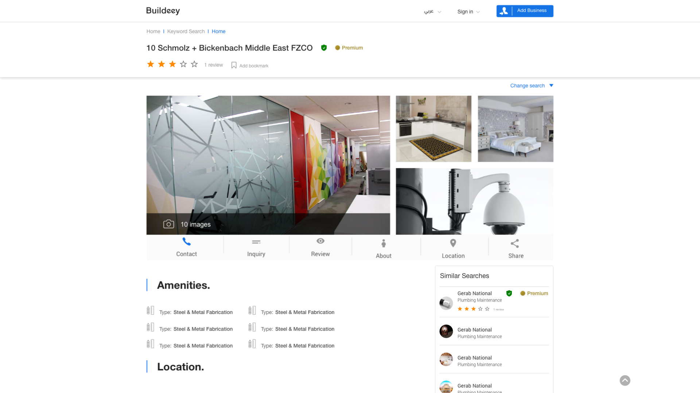Click star rating of first Gerab National
The height and width of the screenshot is (393, 700).
pos(474,309)
